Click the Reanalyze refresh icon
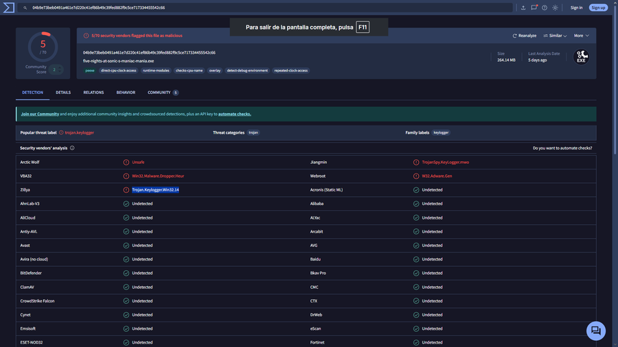The width and height of the screenshot is (618, 347). (514, 36)
